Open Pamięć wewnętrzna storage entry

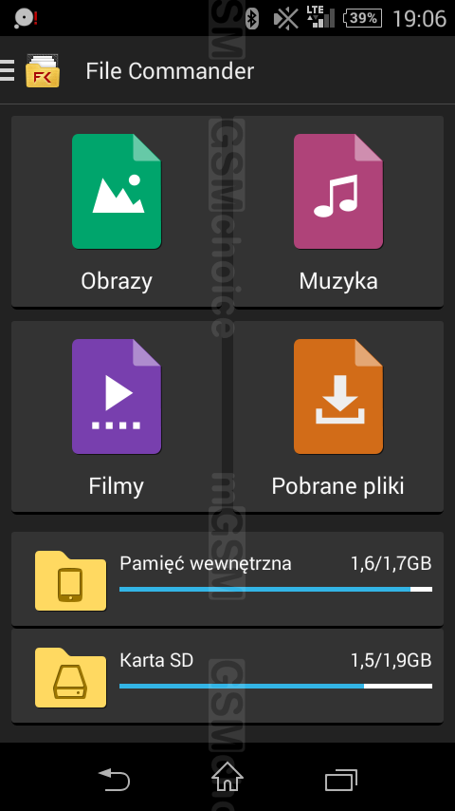click(x=227, y=579)
